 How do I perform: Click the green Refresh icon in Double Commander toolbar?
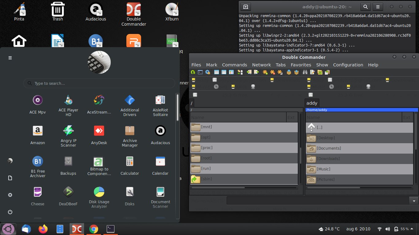(x=193, y=72)
